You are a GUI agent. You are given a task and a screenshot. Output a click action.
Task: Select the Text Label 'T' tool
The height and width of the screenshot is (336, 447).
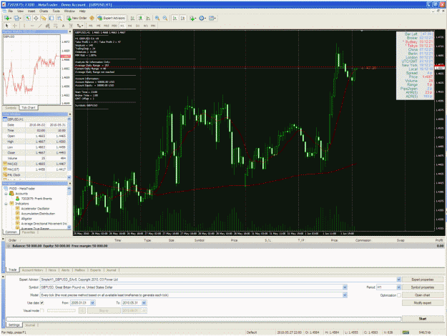tap(71, 26)
